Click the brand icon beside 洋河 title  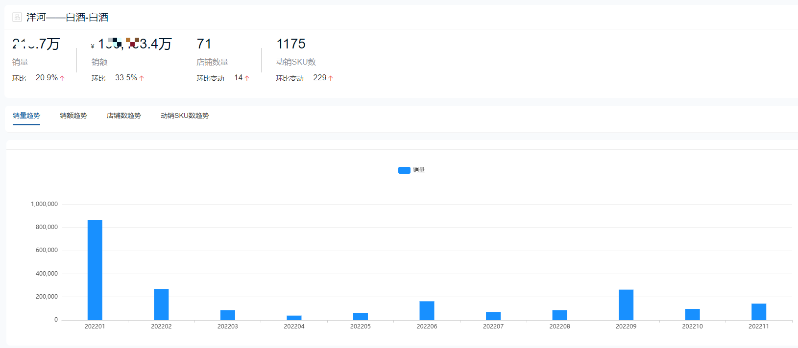pos(17,17)
